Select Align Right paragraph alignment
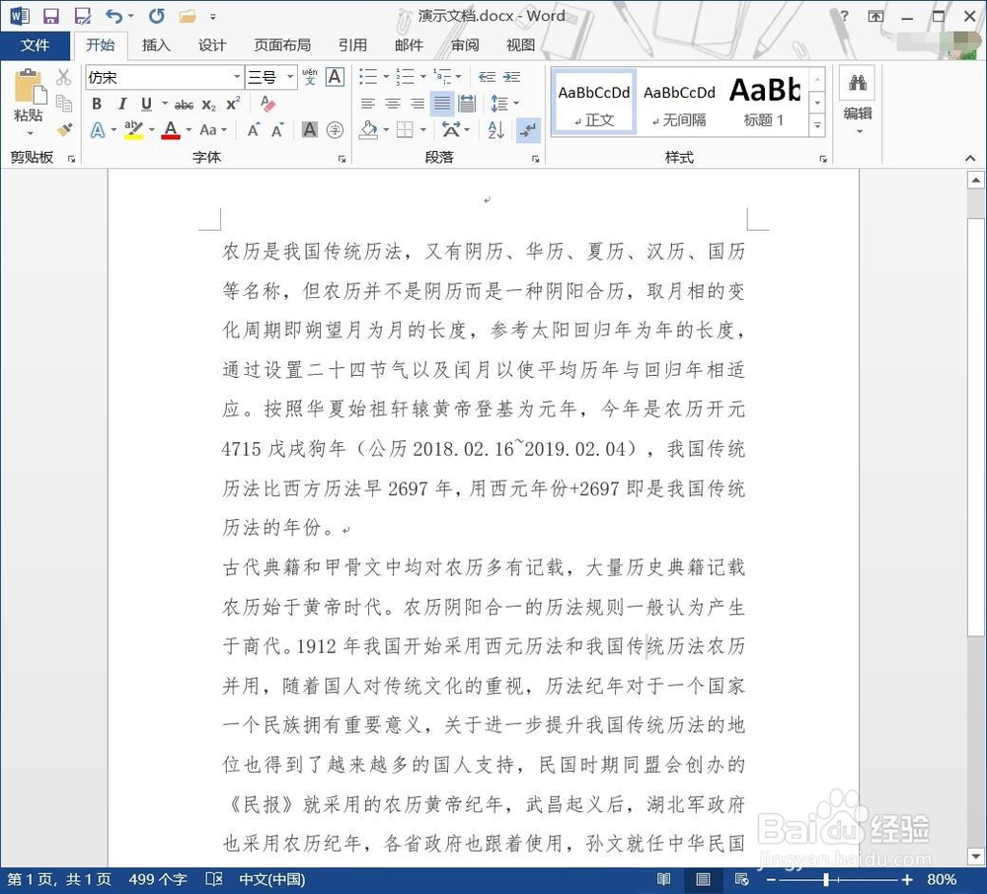The image size is (987, 894). [418, 104]
